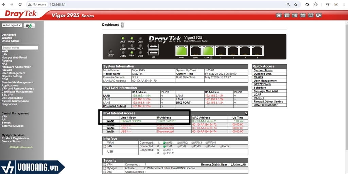Click the list-layout icon in DrayTek header

tap(287, 15)
